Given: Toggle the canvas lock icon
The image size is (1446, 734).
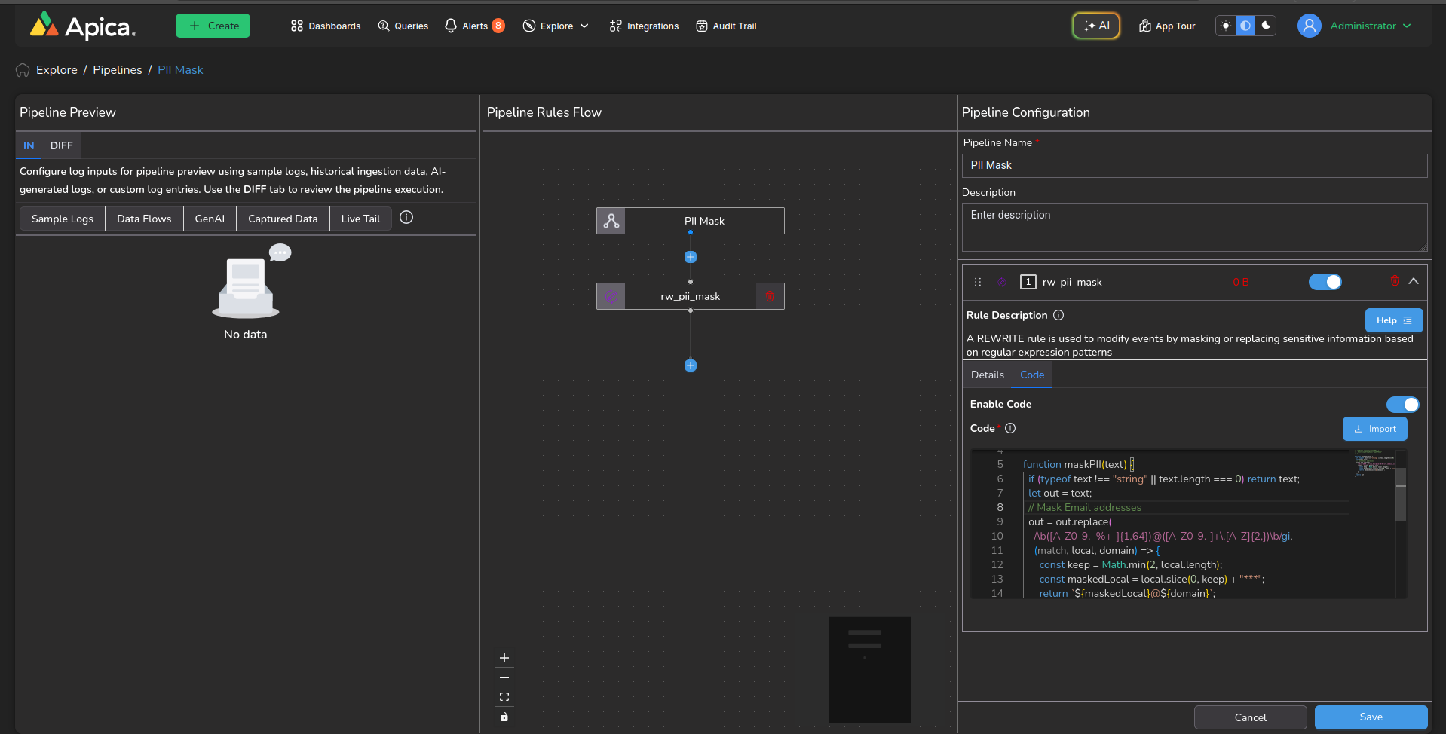Looking at the screenshot, I should [504, 717].
